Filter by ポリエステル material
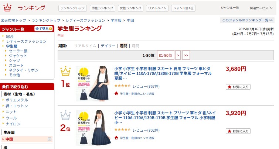This screenshot has width=279, height=149. pyautogui.click(x=17, y=100)
